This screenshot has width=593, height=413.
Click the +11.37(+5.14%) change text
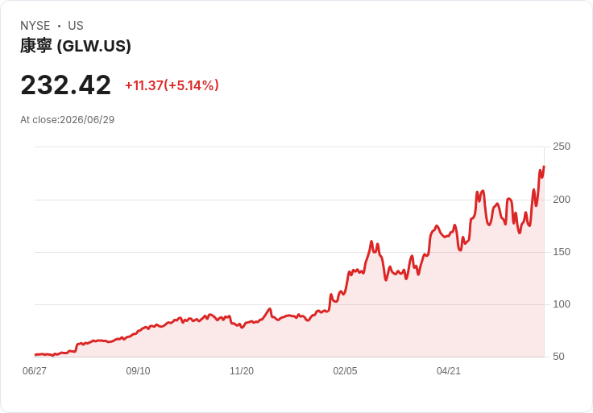coord(172,85)
